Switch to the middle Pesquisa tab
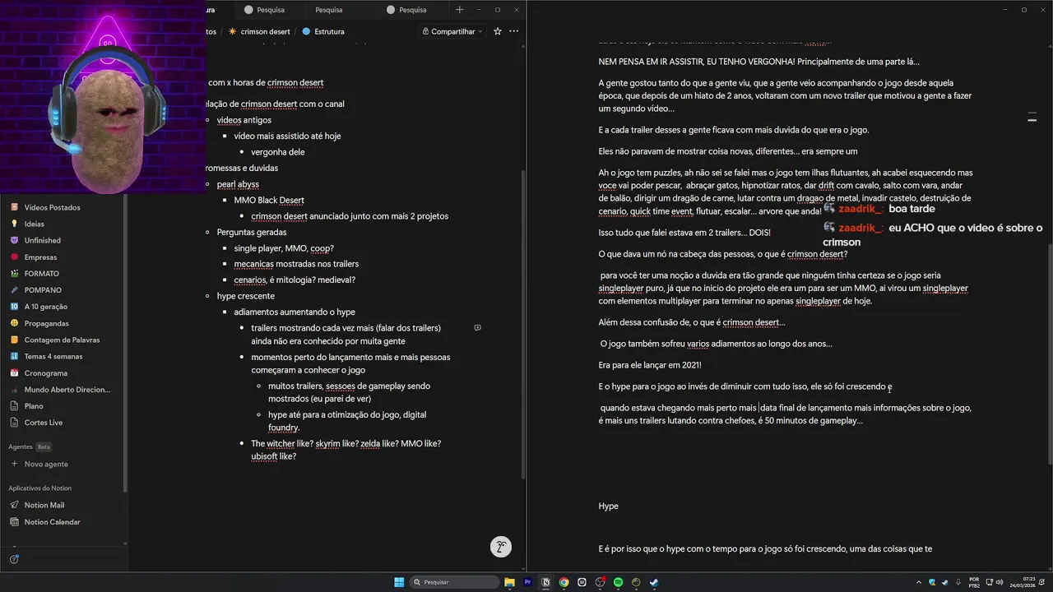 (329, 10)
